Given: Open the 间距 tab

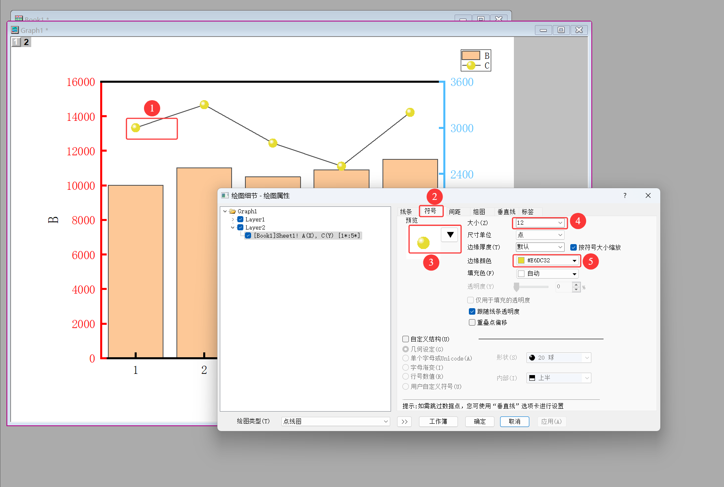Looking at the screenshot, I should click(455, 212).
